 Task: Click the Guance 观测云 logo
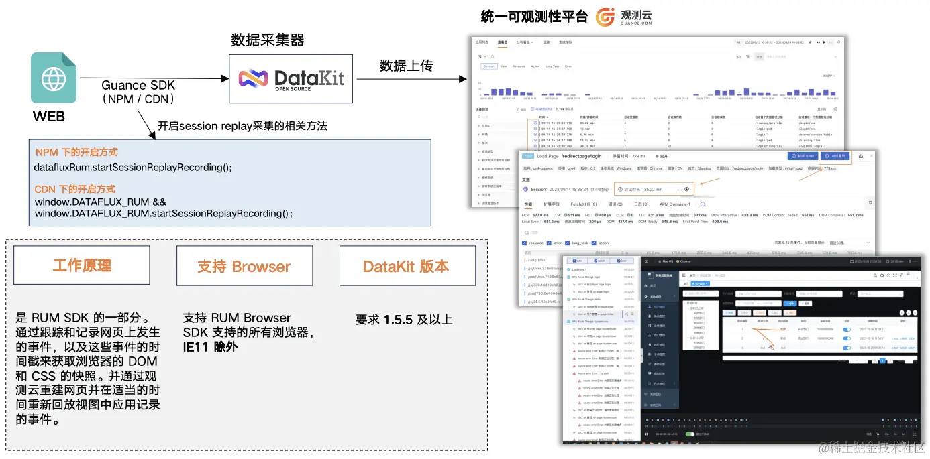(624, 17)
